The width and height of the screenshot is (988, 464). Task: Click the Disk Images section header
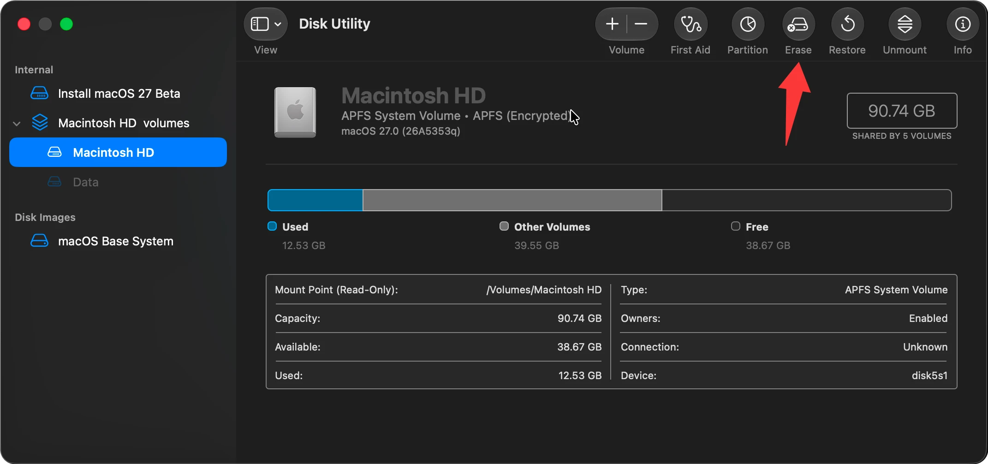coord(45,217)
